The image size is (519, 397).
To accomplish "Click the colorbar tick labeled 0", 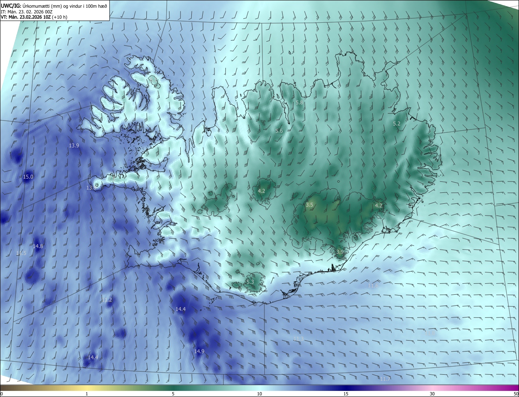I will pyautogui.click(x=1, y=394).
